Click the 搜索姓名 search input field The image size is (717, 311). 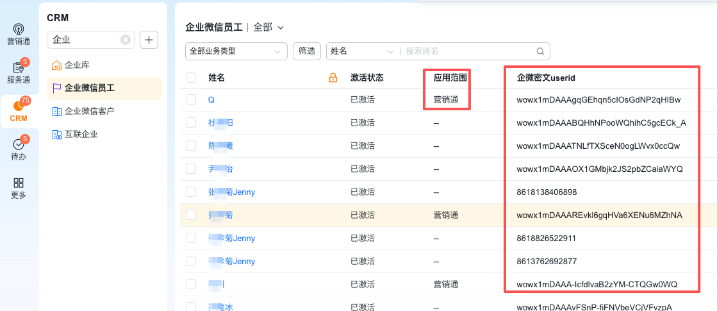[x=468, y=51]
